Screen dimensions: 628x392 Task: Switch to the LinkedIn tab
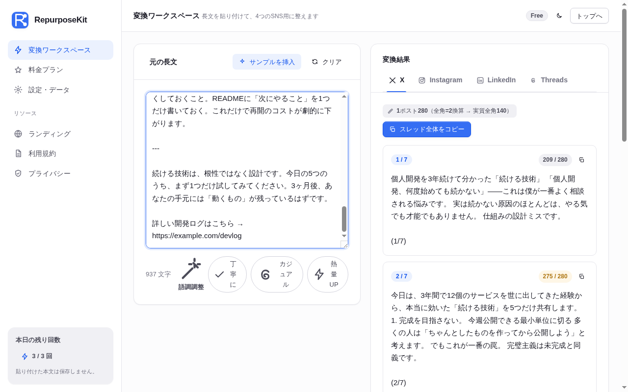click(496, 80)
